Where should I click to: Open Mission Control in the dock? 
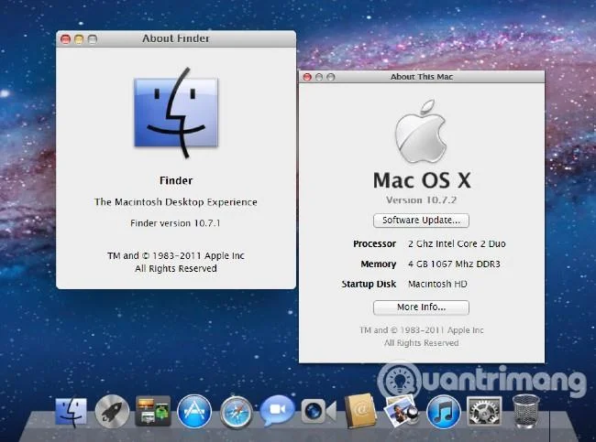[153, 411]
